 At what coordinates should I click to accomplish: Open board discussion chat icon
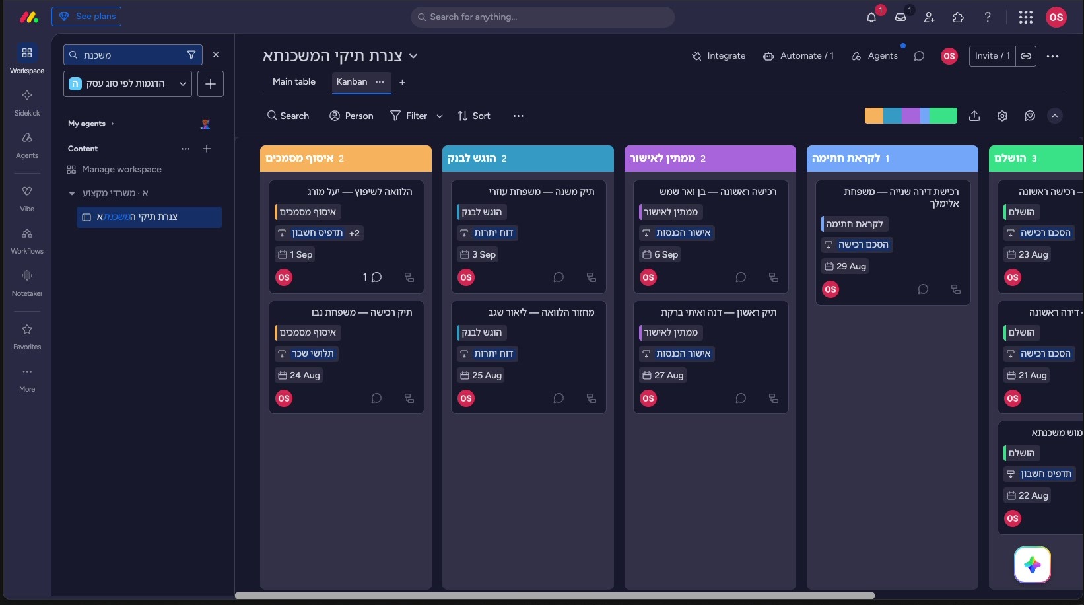919,56
